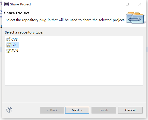
Task: Click the CVS repository icon
Action: coord(9,39)
